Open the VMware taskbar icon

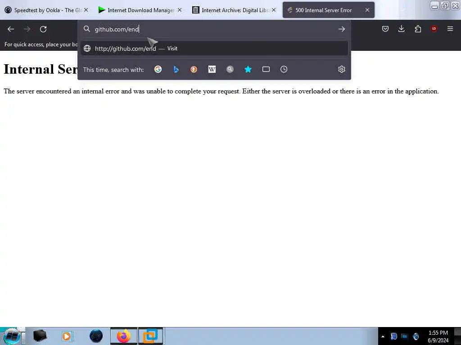150,336
